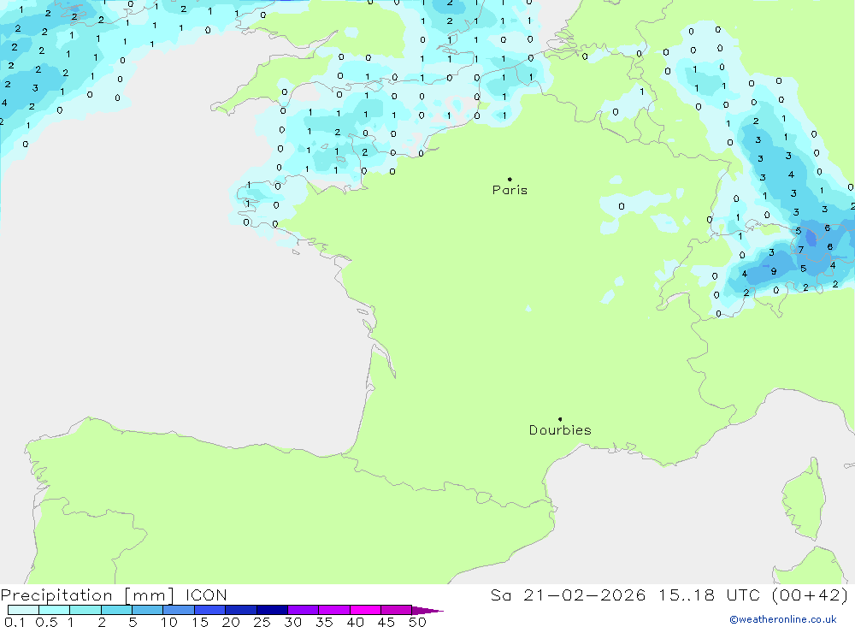Click the '50' legend scale label

tap(418, 622)
